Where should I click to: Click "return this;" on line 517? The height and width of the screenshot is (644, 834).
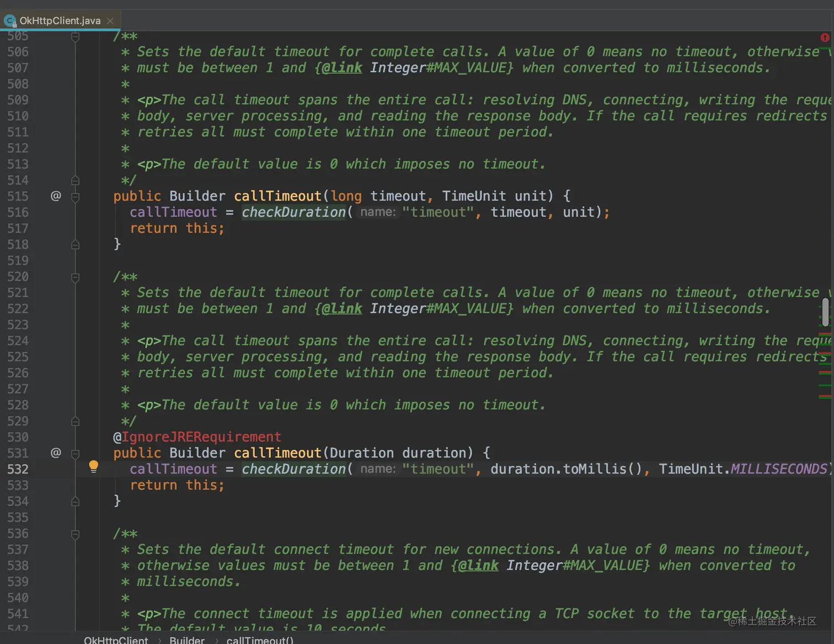tap(177, 228)
